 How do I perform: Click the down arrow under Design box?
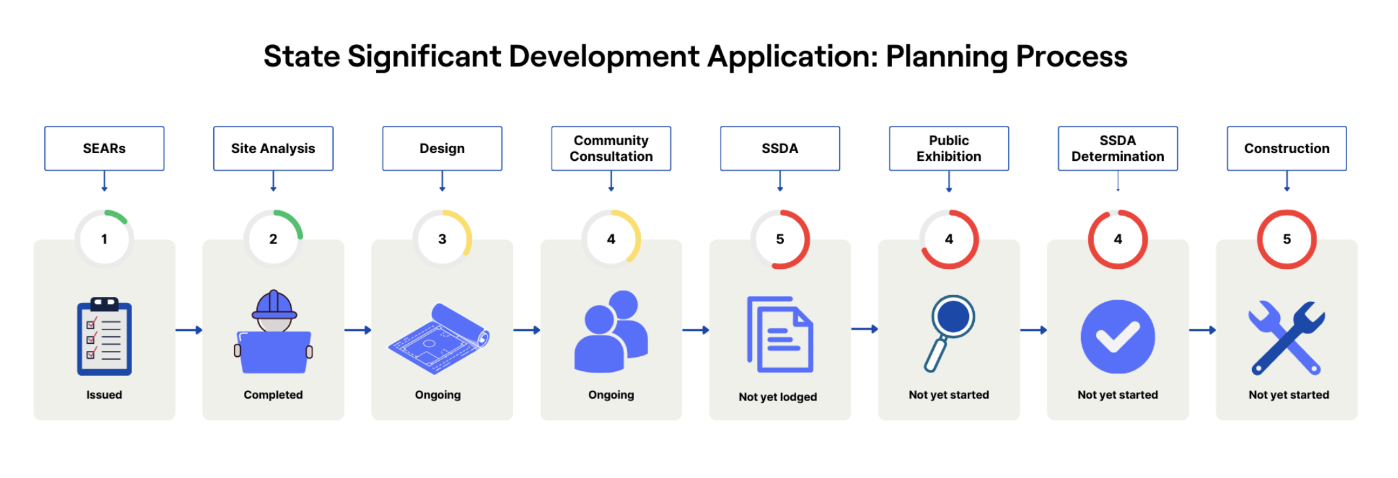[442, 181]
